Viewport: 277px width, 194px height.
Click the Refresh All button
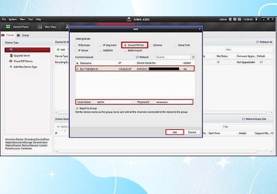tap(264, 42)
